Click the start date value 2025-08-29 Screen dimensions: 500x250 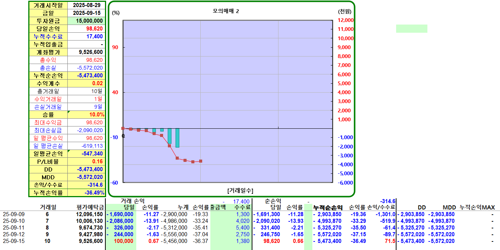click(86, 5)
